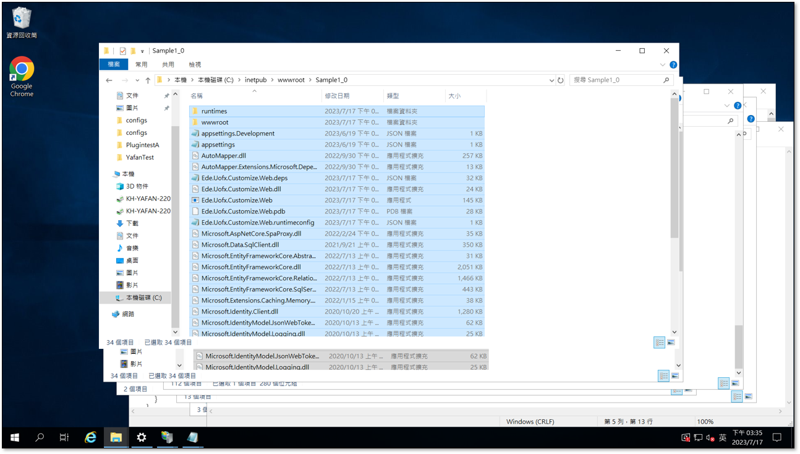This screenshot has width=800, height=454.
Task: Select the runtimes folder
Action: tap(336, 111)
